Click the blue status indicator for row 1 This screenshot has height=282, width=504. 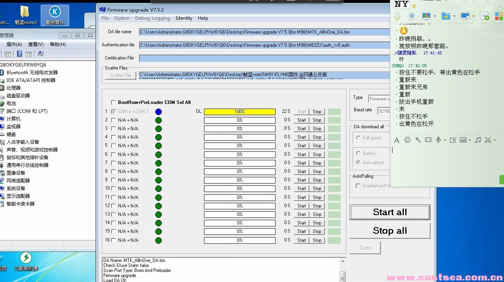pos(158,112)
